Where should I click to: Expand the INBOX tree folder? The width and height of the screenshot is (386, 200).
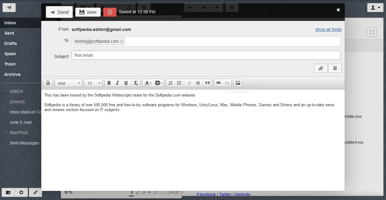6,91
